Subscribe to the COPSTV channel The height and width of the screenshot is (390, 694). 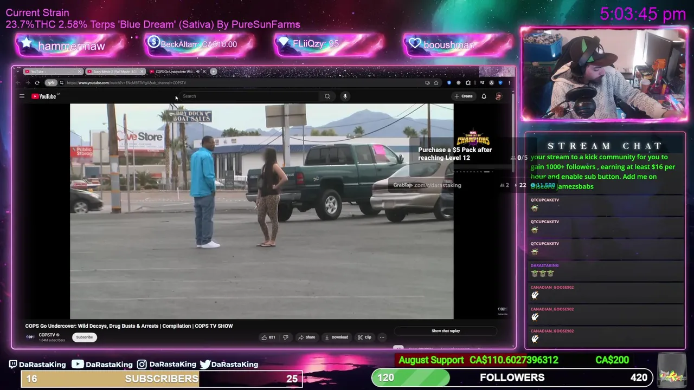point(84,337)
